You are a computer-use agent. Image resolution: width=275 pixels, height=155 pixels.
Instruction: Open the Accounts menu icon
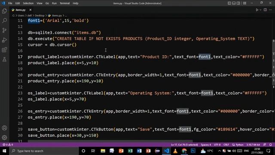4,128
